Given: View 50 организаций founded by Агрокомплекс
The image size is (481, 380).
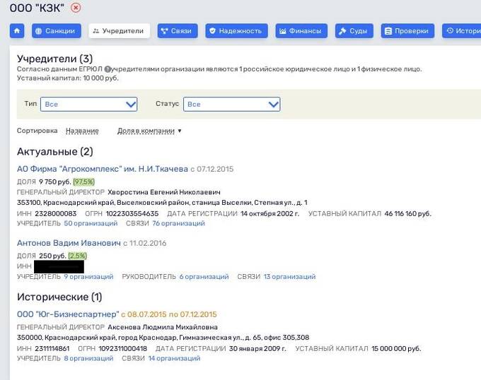Looking at the screenshot, I should (x=91, y=223).
